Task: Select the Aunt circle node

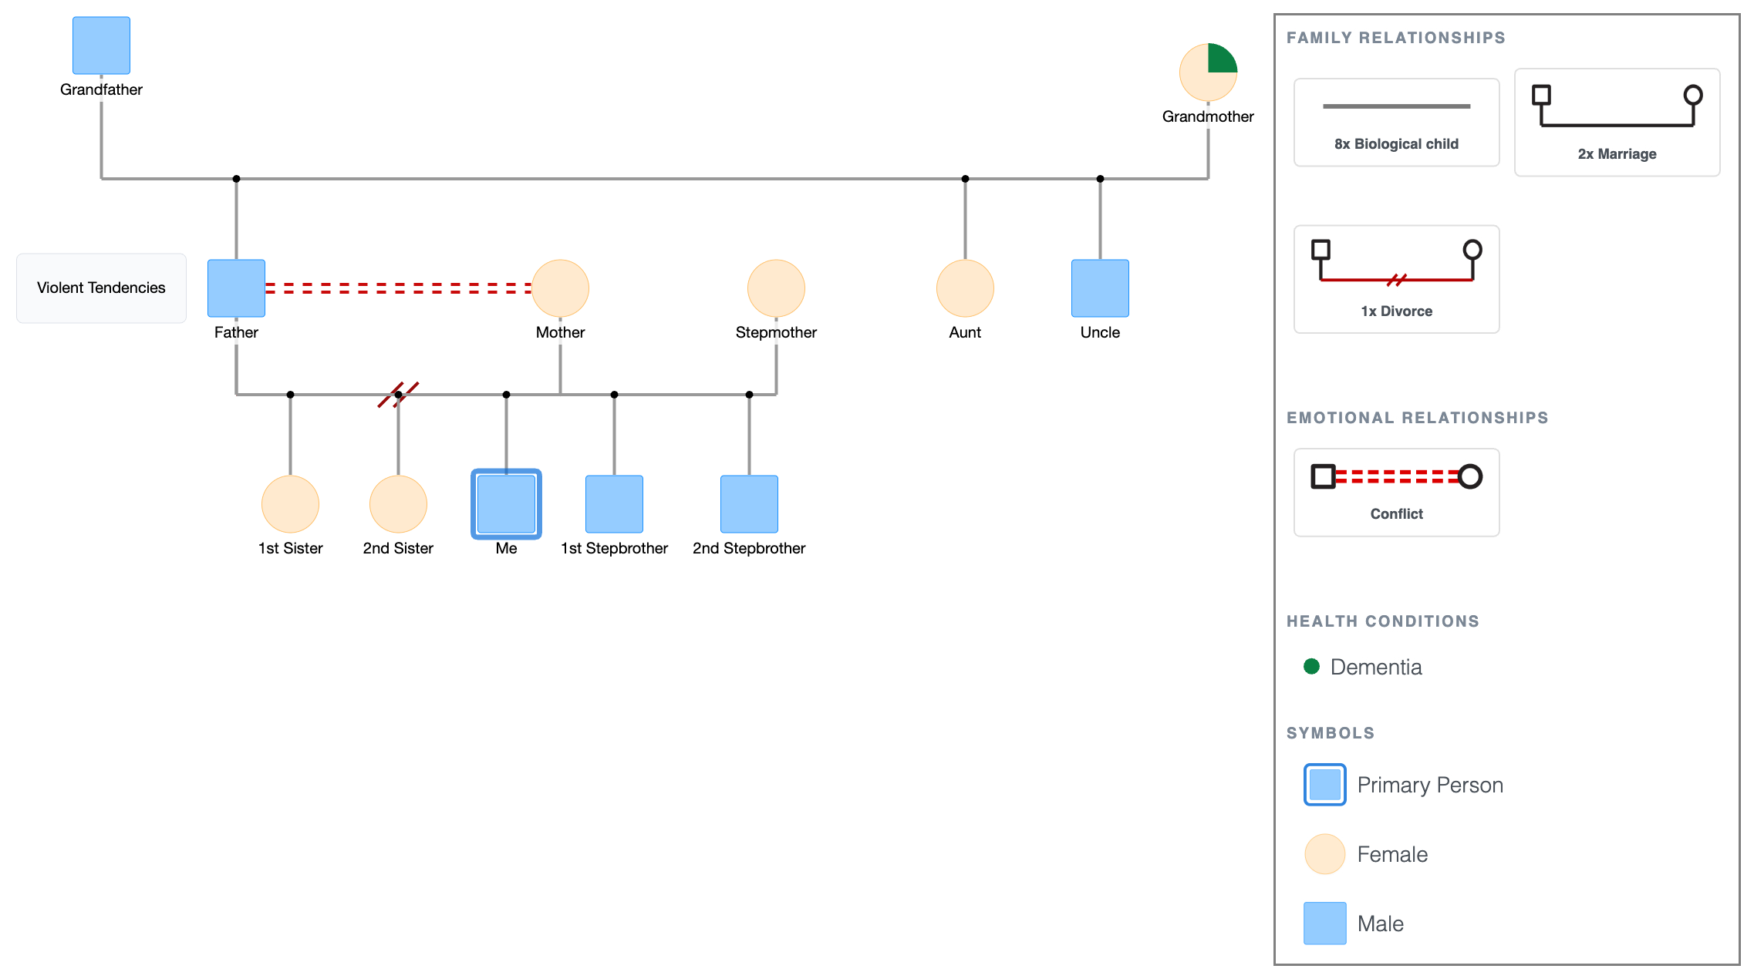Action: [965, 288]
